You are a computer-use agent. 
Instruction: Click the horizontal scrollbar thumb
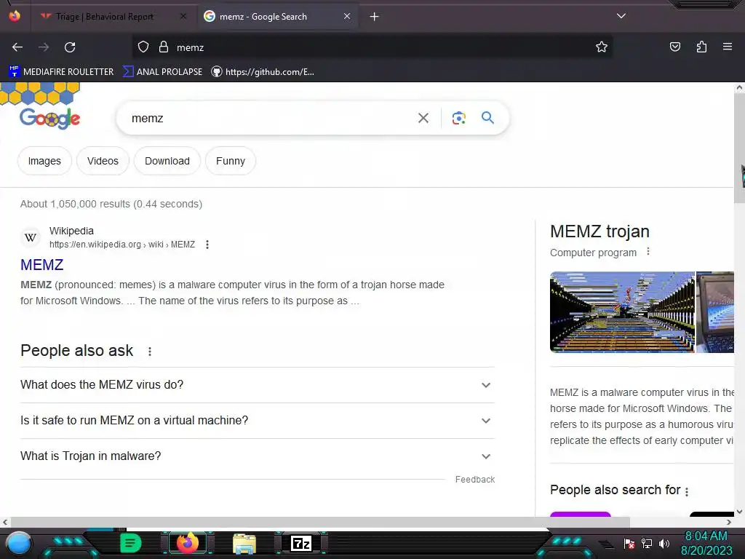coord(320,523)
